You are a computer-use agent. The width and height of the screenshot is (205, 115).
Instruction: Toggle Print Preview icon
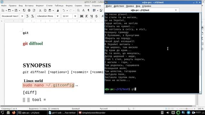click(x=34, y=11)
